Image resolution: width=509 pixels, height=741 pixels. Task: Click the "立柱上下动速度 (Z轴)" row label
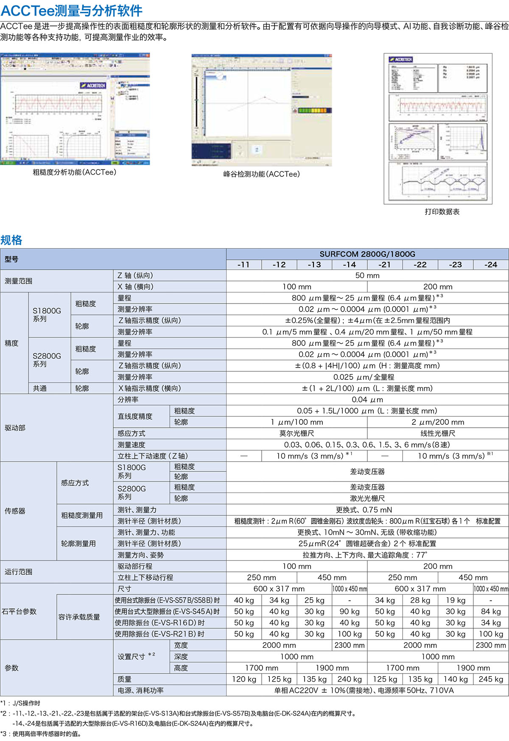click(170, 456)
